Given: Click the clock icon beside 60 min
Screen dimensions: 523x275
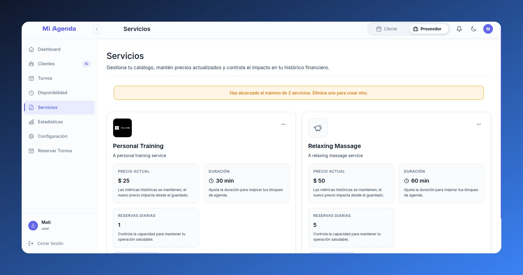Looking at the screenshot, I should click(407, 181).
